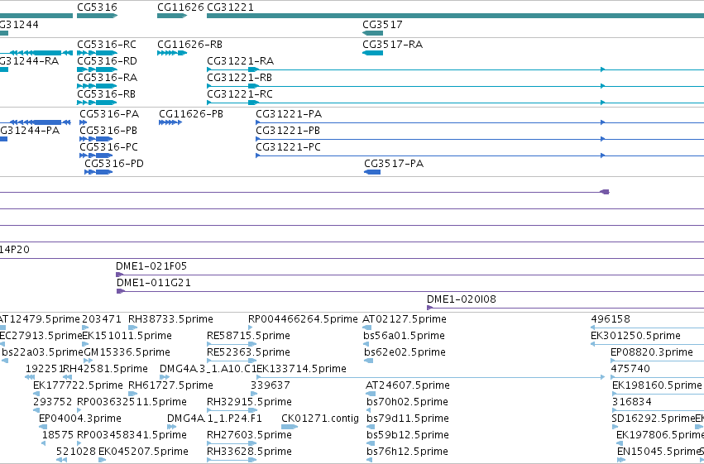
Task: Select protein CG5316-PA
Action: tap(109, 114)
